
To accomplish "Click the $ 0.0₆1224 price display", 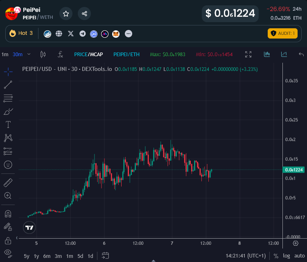I will coord(230,14).
